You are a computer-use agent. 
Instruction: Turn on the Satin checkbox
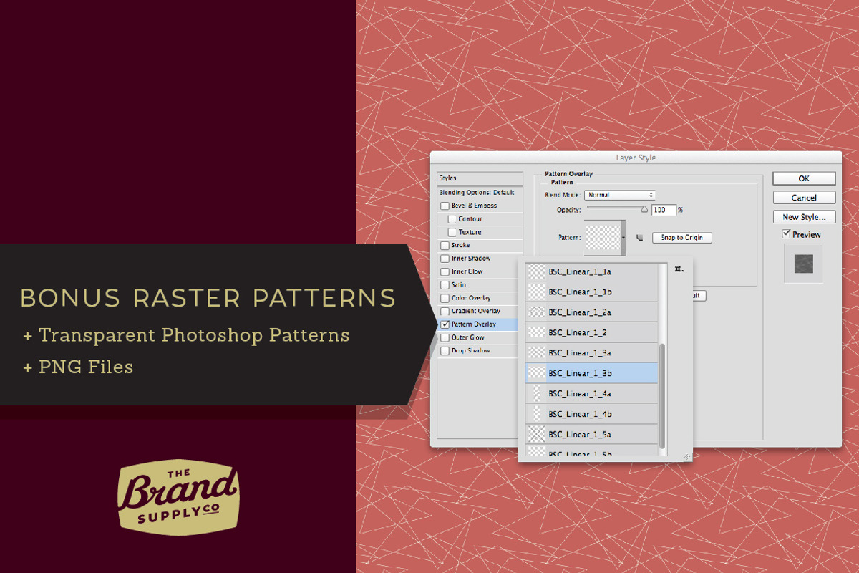(445, 285)
